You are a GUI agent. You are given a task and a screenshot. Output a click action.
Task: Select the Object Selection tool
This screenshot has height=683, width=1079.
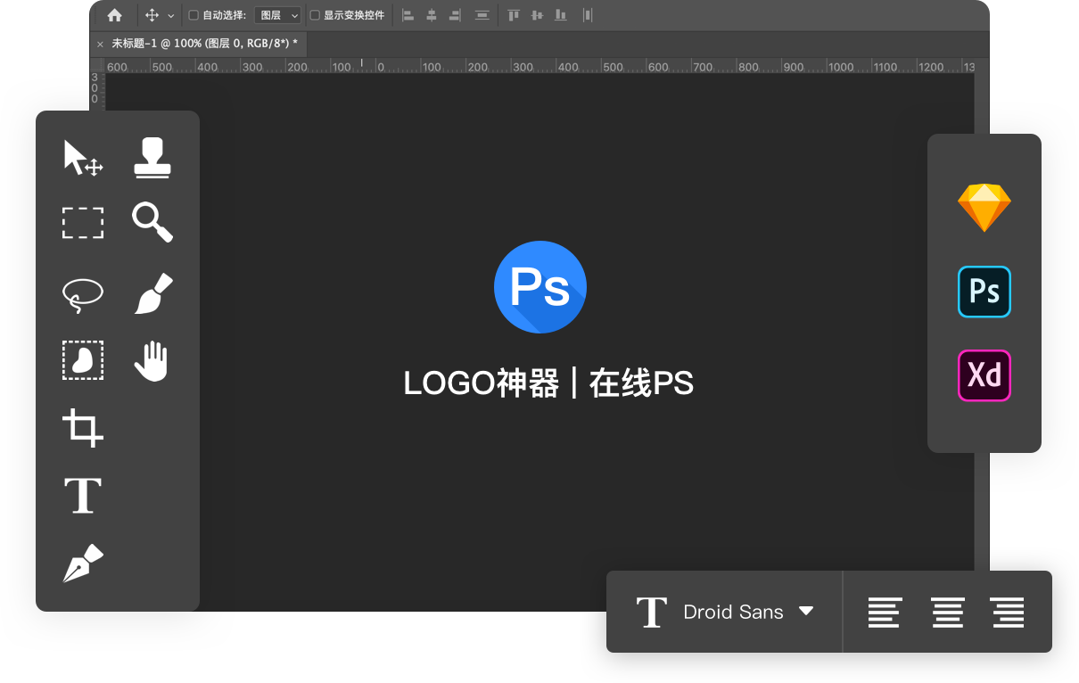click(83, 360)
